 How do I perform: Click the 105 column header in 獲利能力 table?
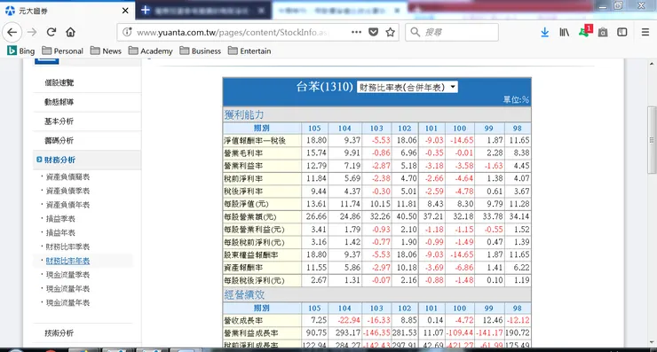coord(314,128)
